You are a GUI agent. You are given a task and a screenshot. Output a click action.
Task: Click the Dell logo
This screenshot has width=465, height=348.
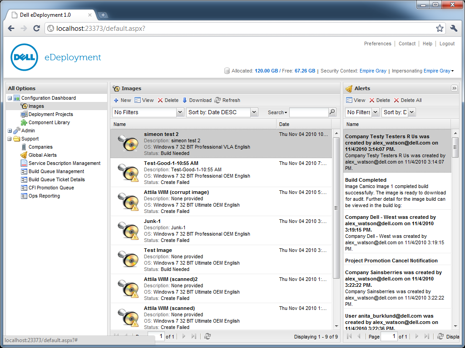(x=25, y=57)
